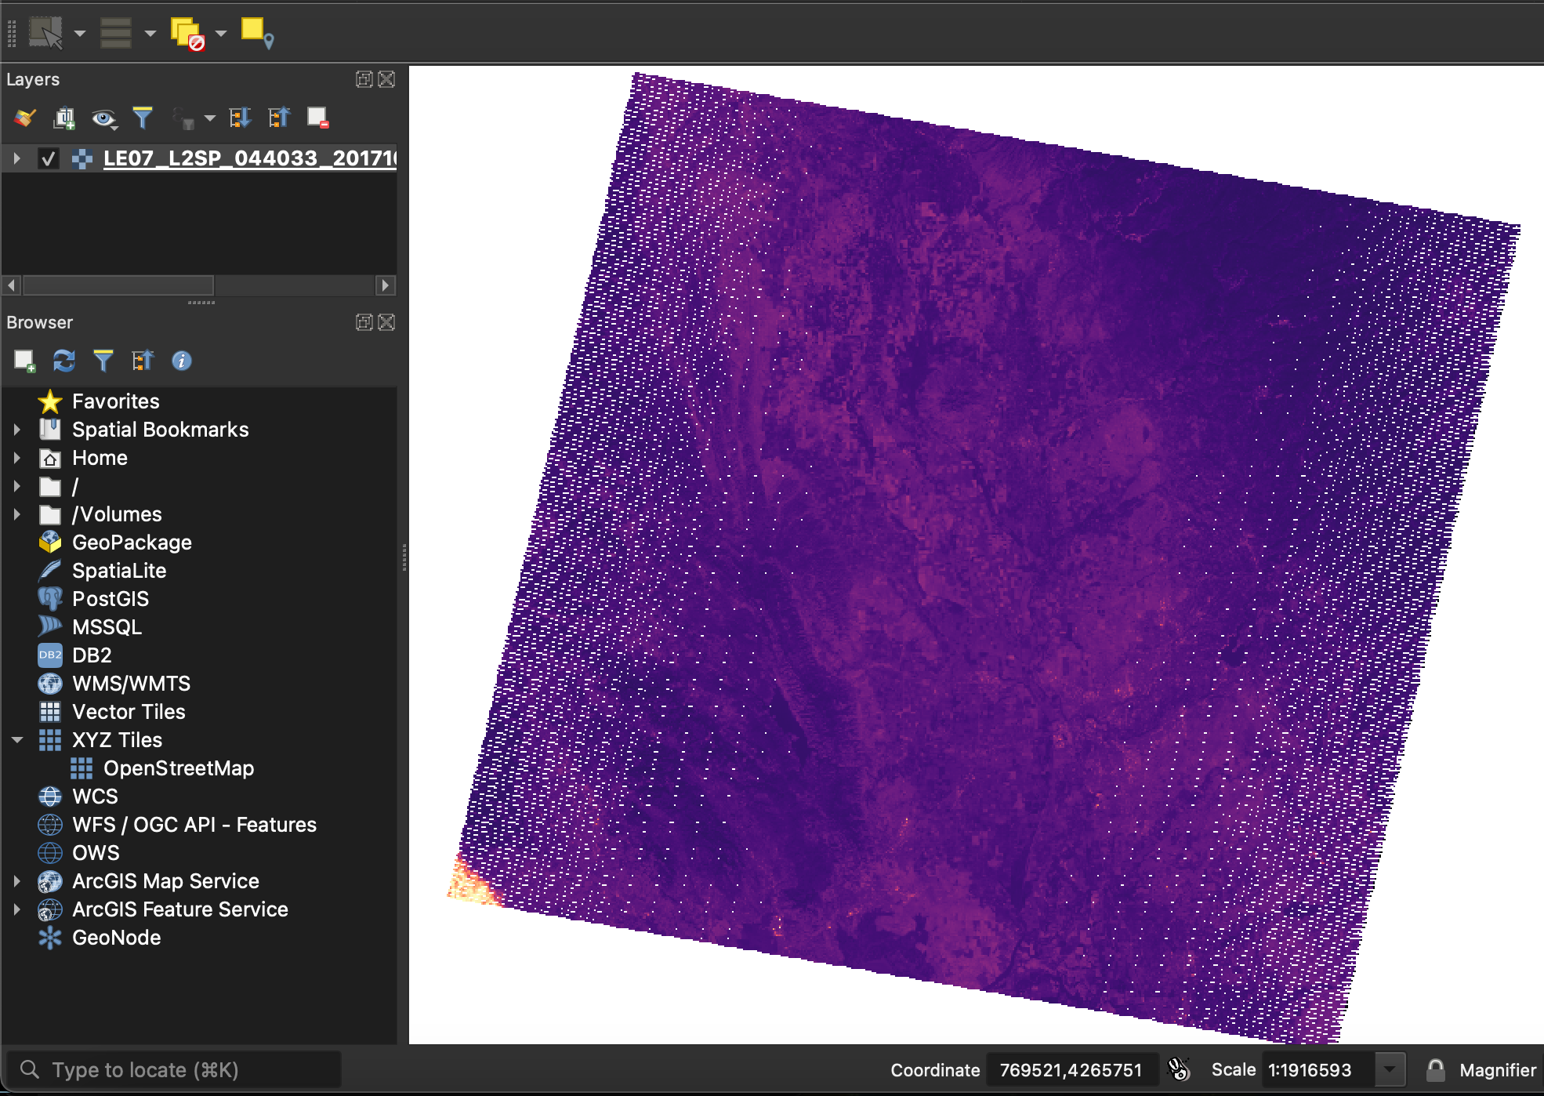Expand the LE07_L2SP_044033 layer legend
The image size is (1544, 1096).
16,158
